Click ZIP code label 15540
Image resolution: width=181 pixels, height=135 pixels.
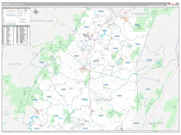tap(56, 116)
